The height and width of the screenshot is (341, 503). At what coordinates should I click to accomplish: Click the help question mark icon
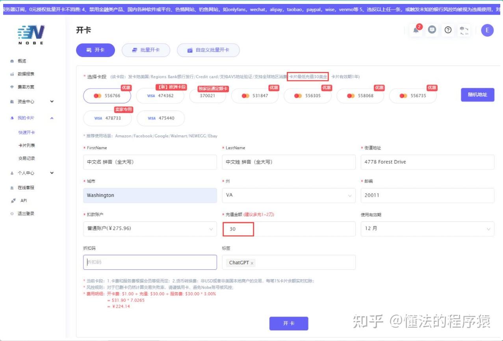click(448, 30)
